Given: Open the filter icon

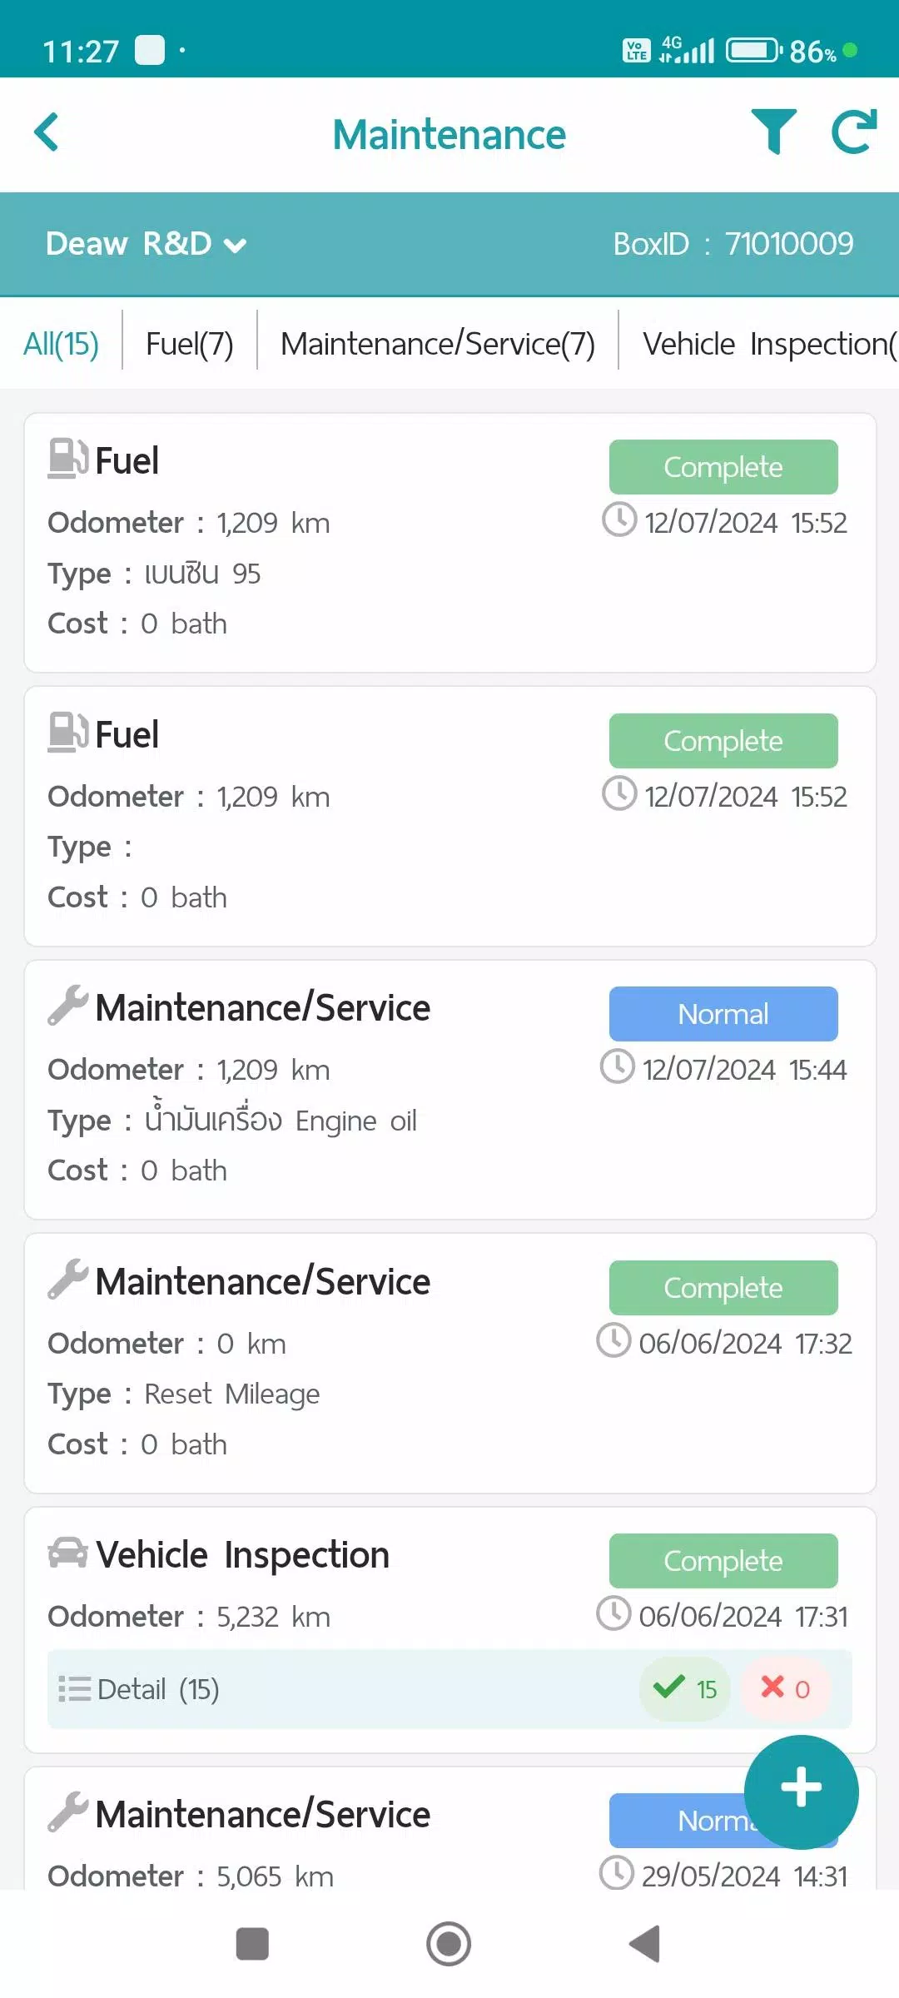Looking at the screenshot, I should click(772, 132).
